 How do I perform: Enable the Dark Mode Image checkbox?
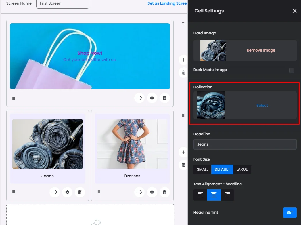tap(292, 70)
